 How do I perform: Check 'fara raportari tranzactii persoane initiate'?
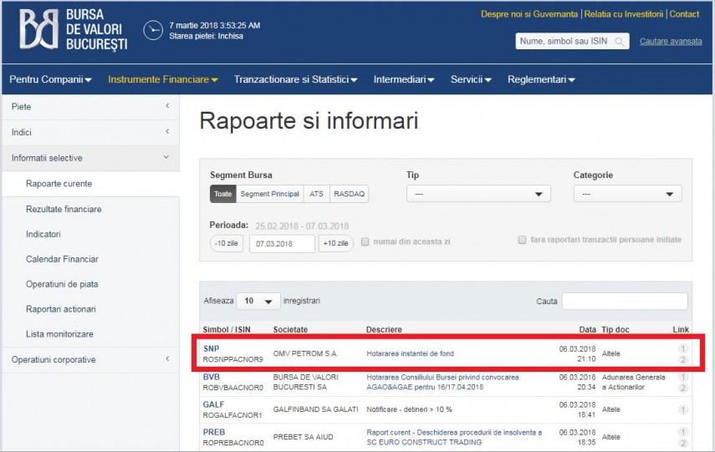[523, 240]
